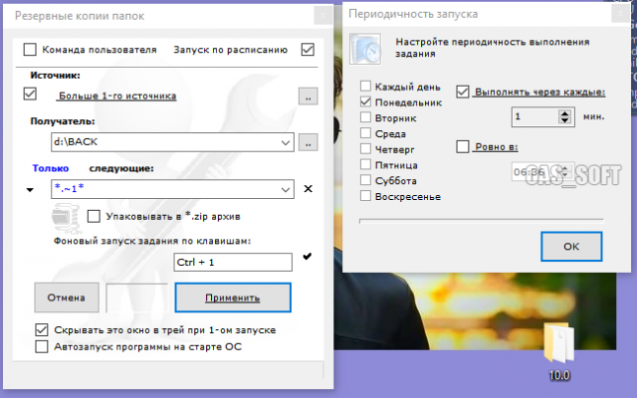Click the мин. unit label
The width and height of the screenshot is (637, 398).
tap(594, 116)
